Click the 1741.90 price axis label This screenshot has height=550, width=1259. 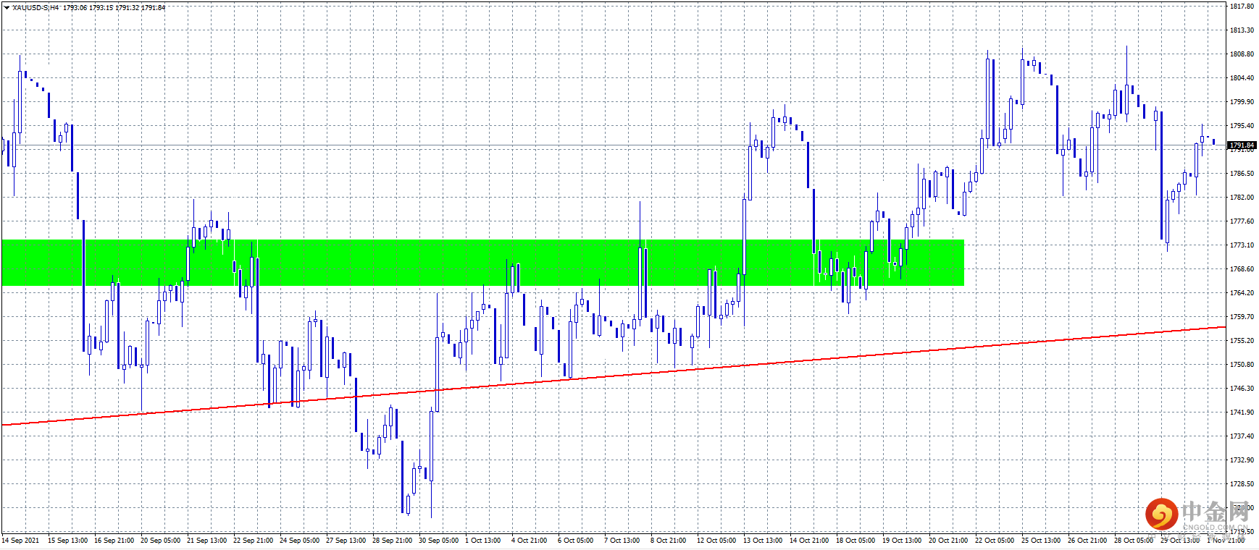(x=1242, y=412)
